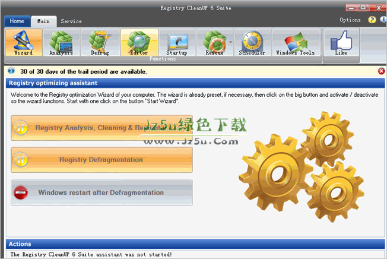Click the Registry optimizing assistant header
This screenshot has height=259, width=387.
pyautogui.click(x=195, y=83)
